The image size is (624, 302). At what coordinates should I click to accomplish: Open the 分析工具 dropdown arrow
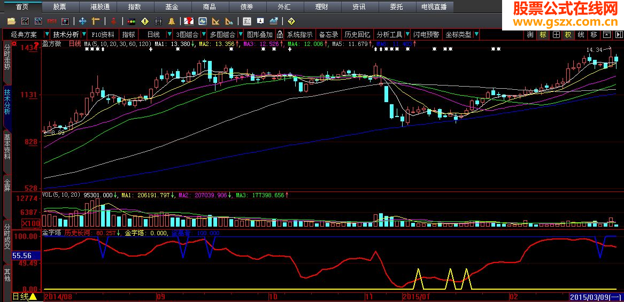click(406, 34)
